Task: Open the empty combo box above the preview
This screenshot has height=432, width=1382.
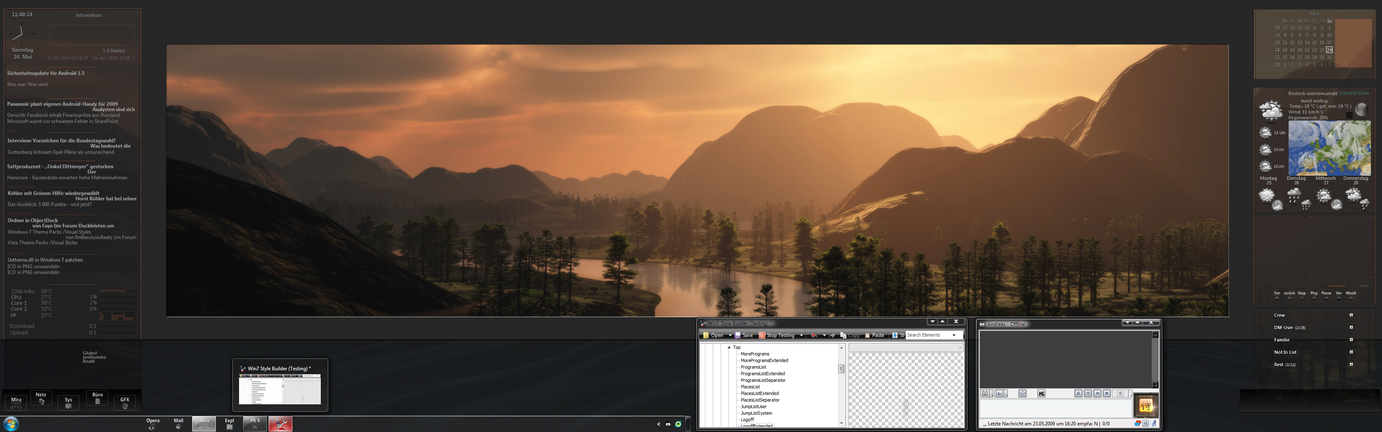Action: tap(906, 348)
